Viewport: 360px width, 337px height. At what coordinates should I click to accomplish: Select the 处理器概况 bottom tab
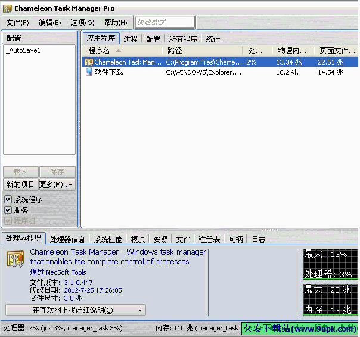24,238
